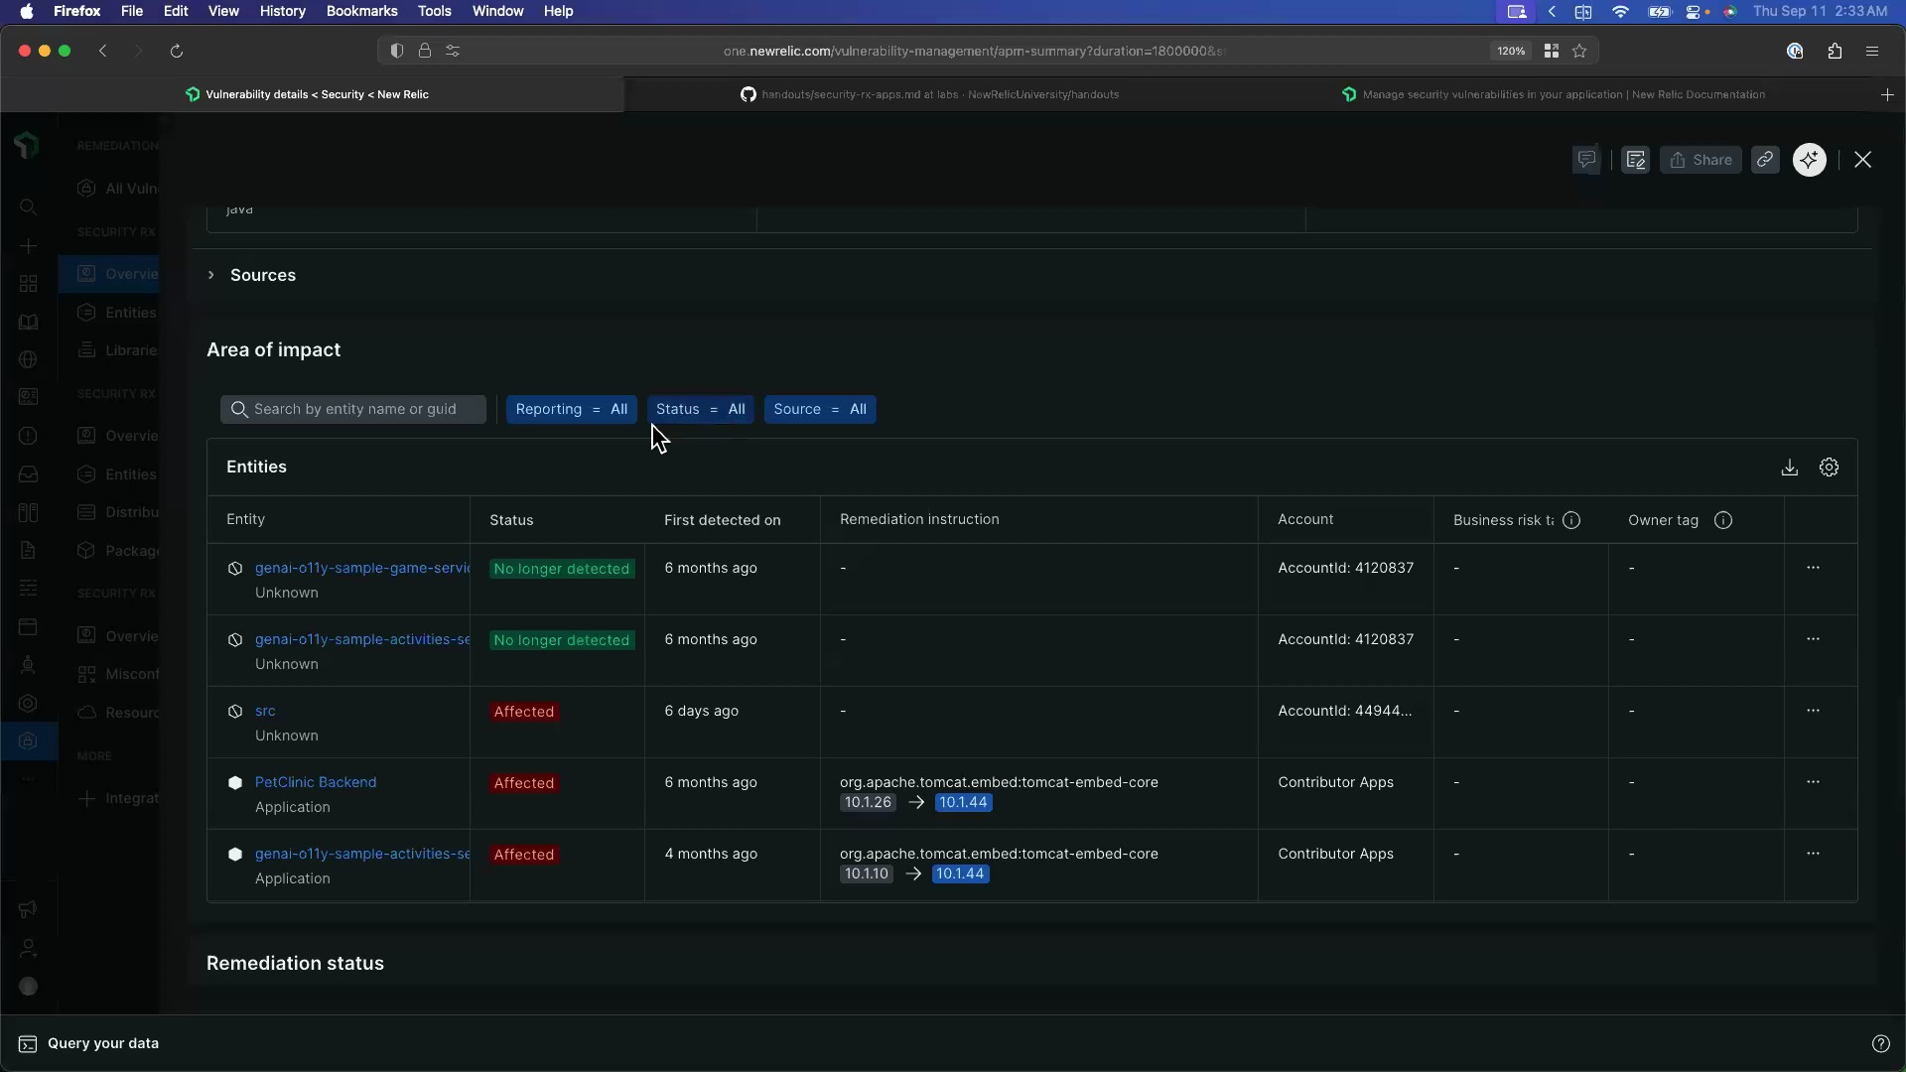1906x1072 pixels.
Task: Go back in browser history
Action: [x=102, y=51]
